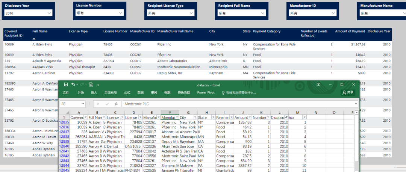Screen dimensions: 406x172
Task: Open the Power Pivot ribbon tab
Action: 206,93
